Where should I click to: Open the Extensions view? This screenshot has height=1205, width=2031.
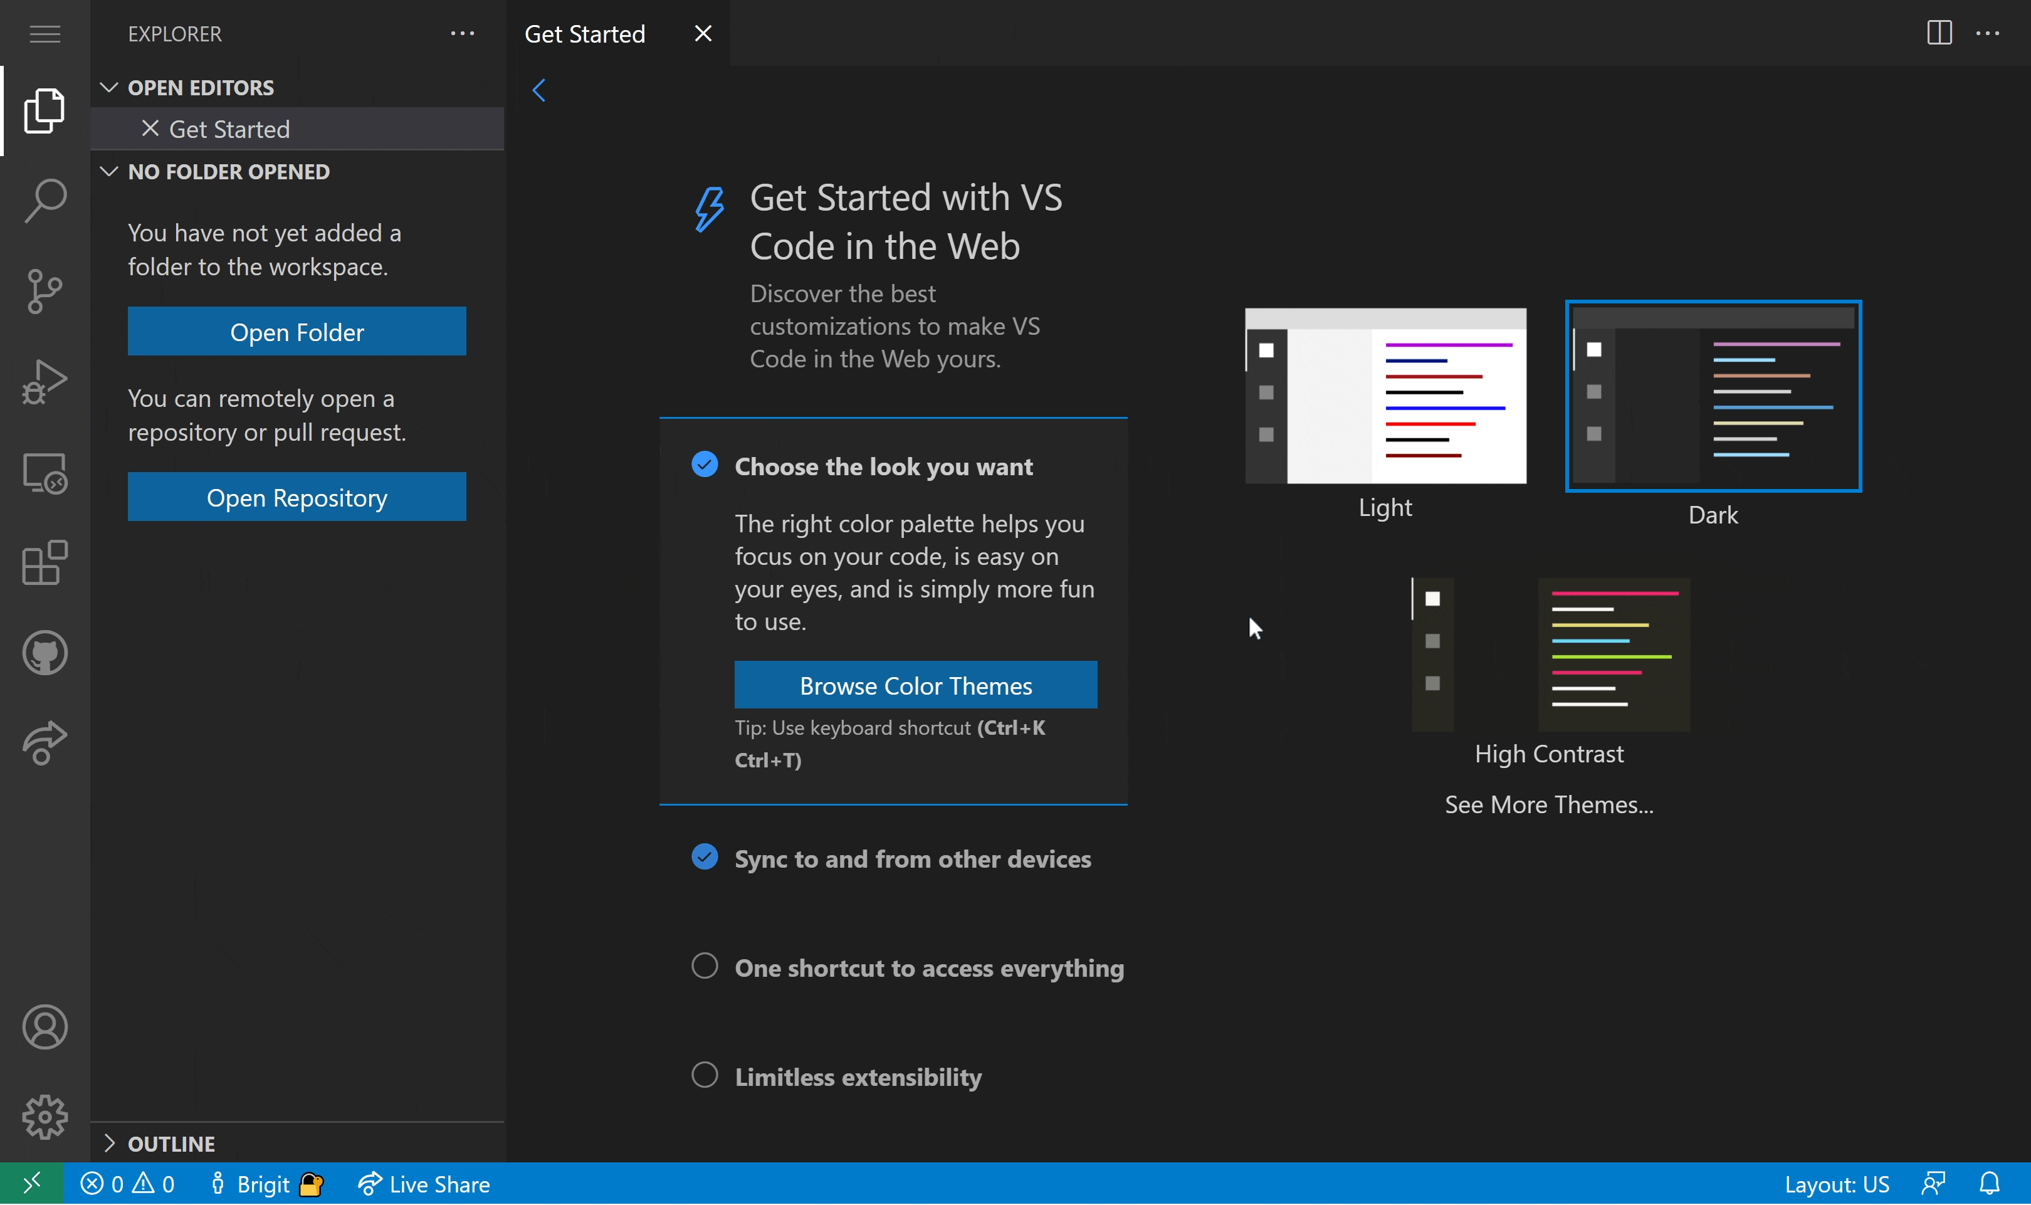(45, 563)
